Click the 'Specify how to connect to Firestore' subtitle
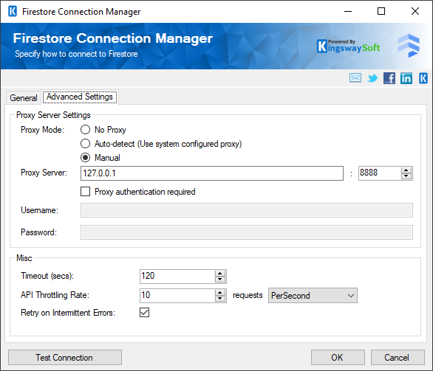 (x=76, y=54)
